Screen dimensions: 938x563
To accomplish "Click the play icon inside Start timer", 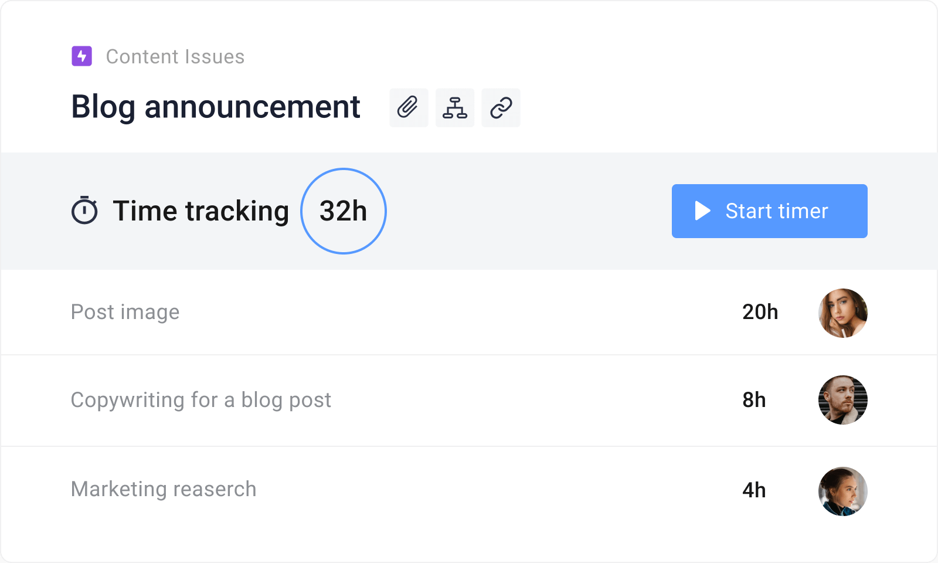I will coord(701,211).
